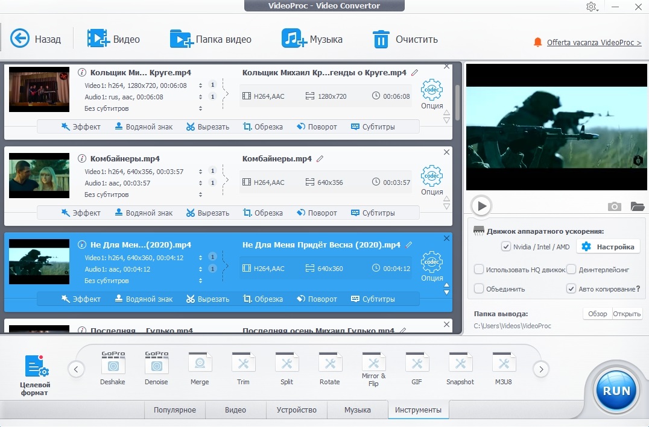This screenshot has width=649, height=427.
Task: Open hardware acceleration Настройка
Action: pyautogui.click(x=610, y=247)
